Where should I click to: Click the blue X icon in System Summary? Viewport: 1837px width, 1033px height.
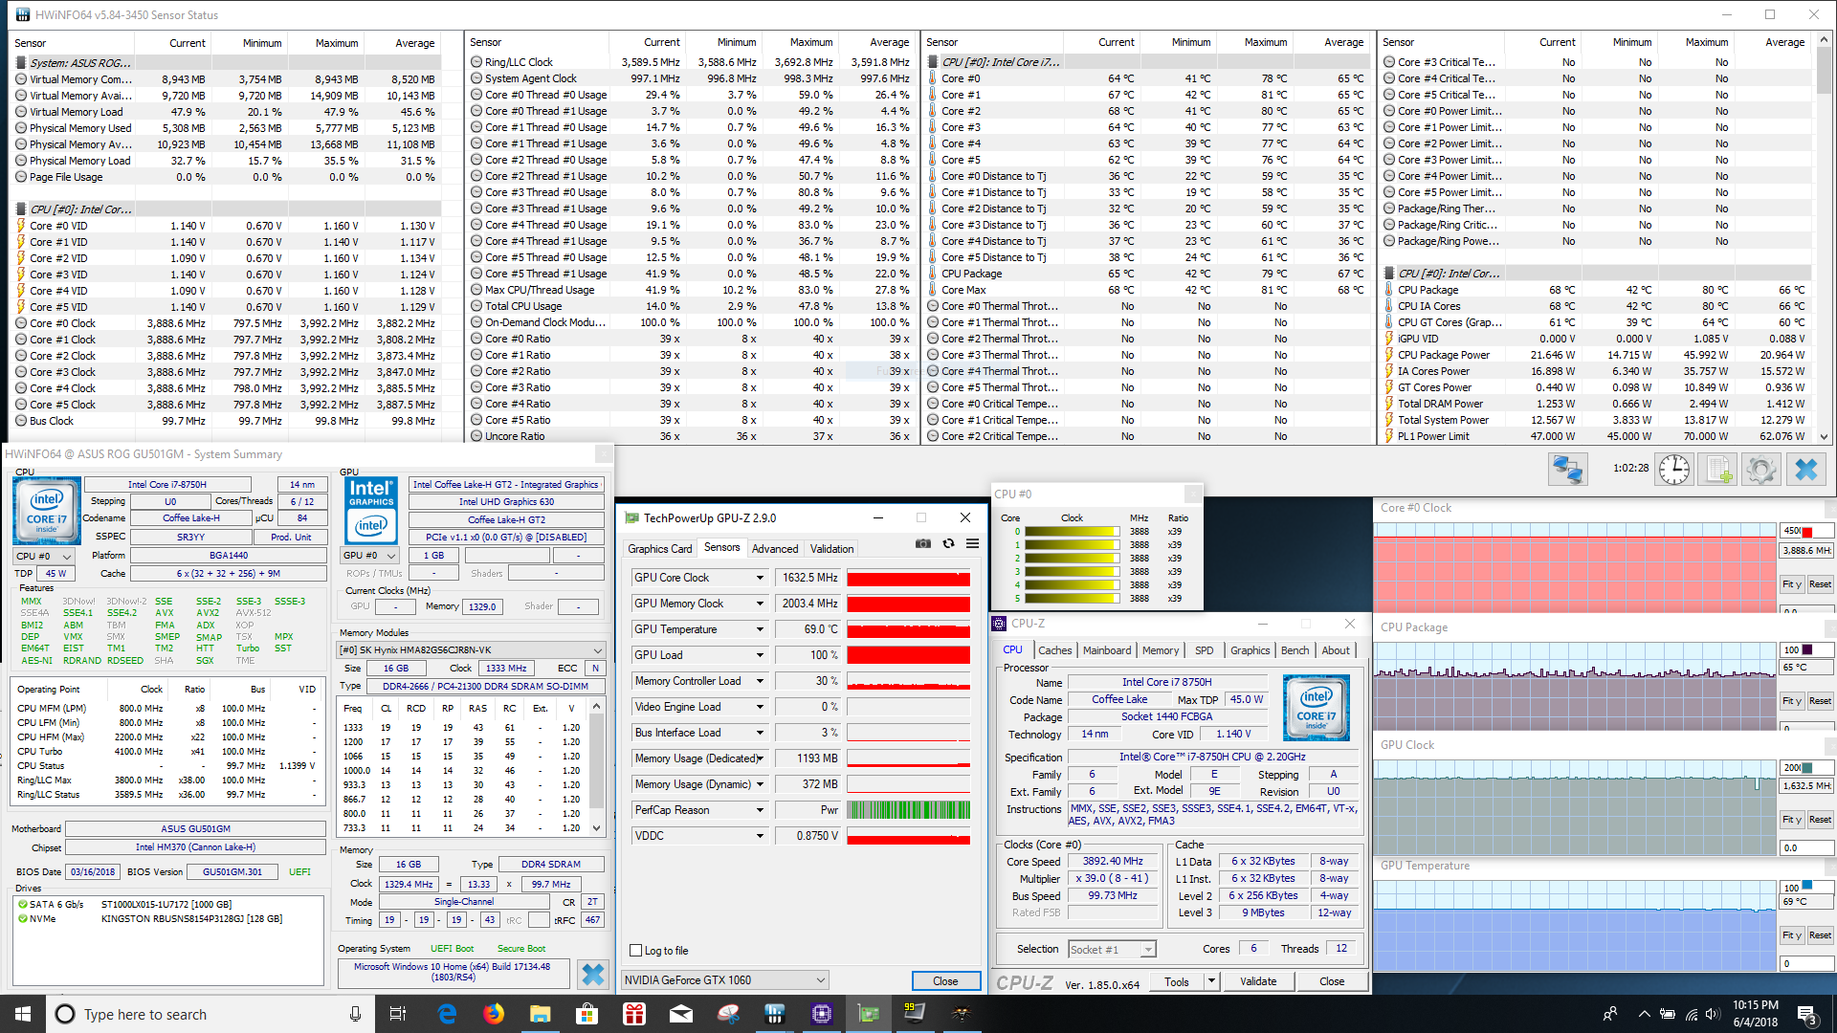(593, 974)
